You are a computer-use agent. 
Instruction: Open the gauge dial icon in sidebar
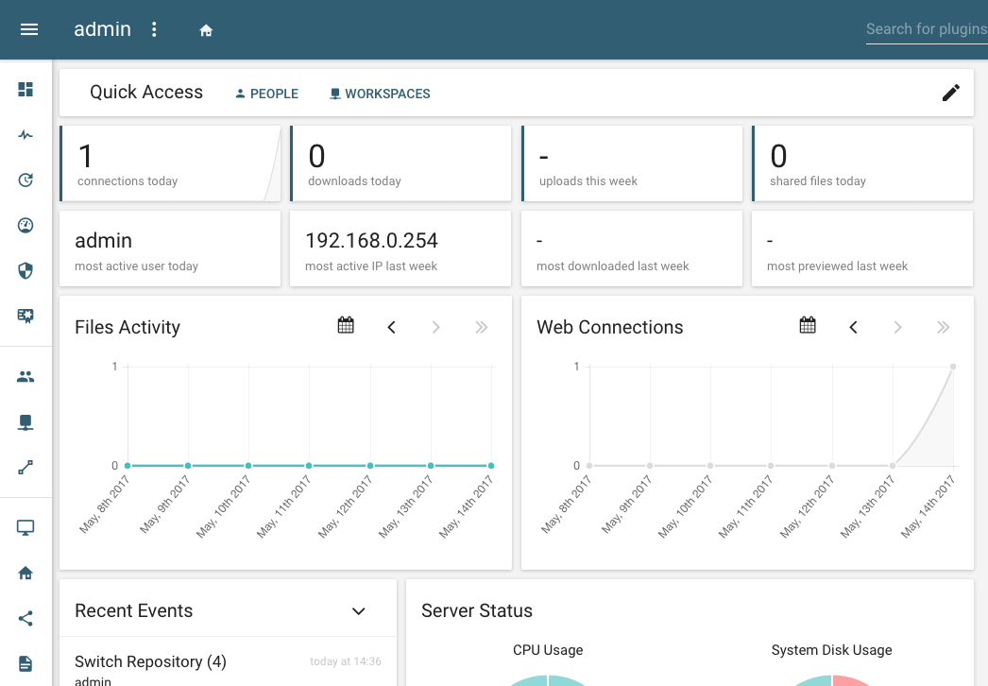(26, 226)
